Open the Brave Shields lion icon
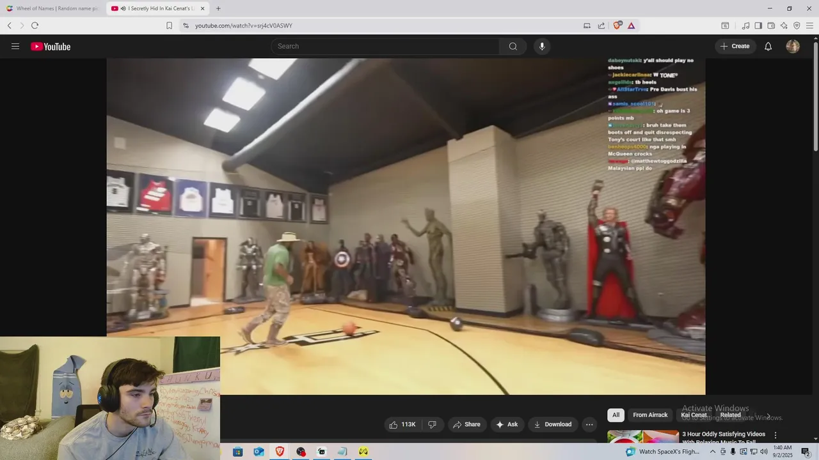This screenshot has height=460, width=819. (617, 26)
